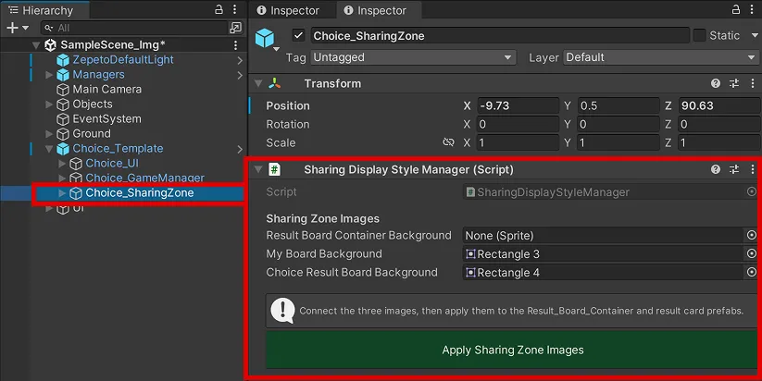The image size is (762, 381).
Task: Toggle the Static checkbox
Action: [699, 35]
